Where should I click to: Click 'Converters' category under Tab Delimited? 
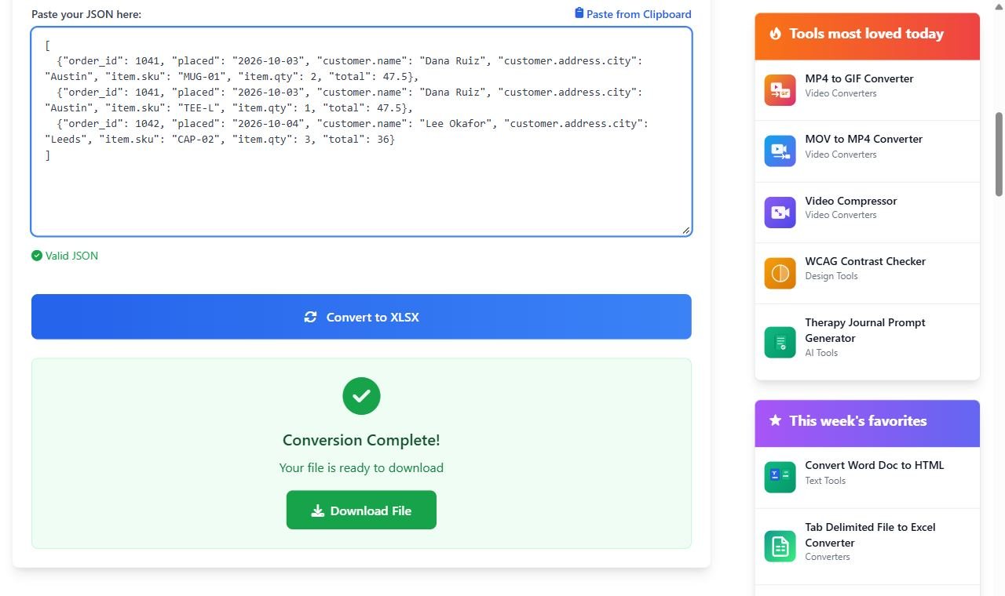(828, 557)
